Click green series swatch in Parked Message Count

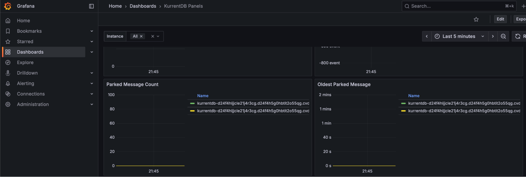192,103
